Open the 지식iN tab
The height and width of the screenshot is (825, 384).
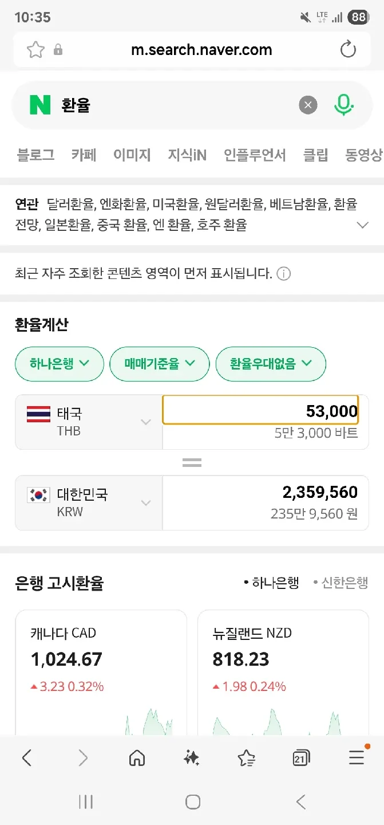[x=187, y=155]
